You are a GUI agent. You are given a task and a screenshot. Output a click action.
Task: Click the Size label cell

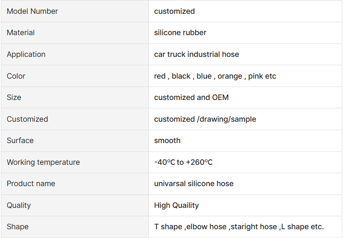tap(75, 97)
